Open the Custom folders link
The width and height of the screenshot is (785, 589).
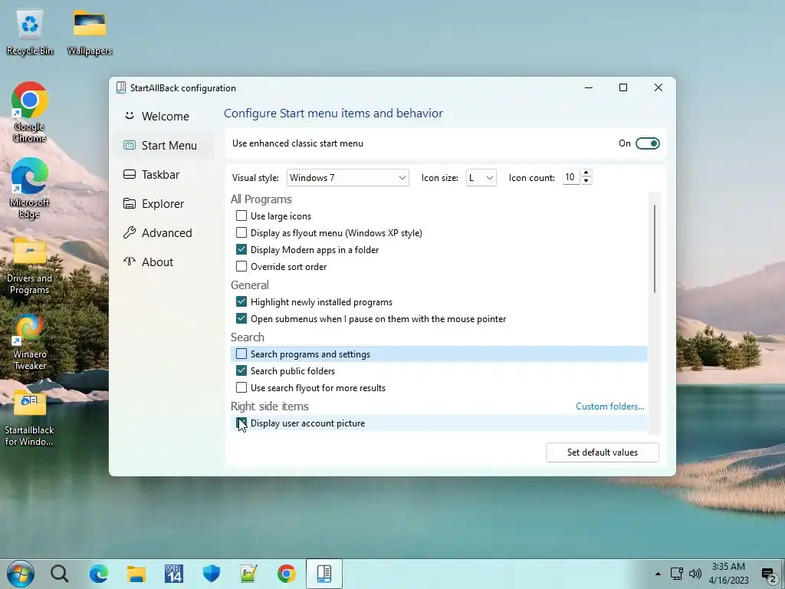pos(609,406)
